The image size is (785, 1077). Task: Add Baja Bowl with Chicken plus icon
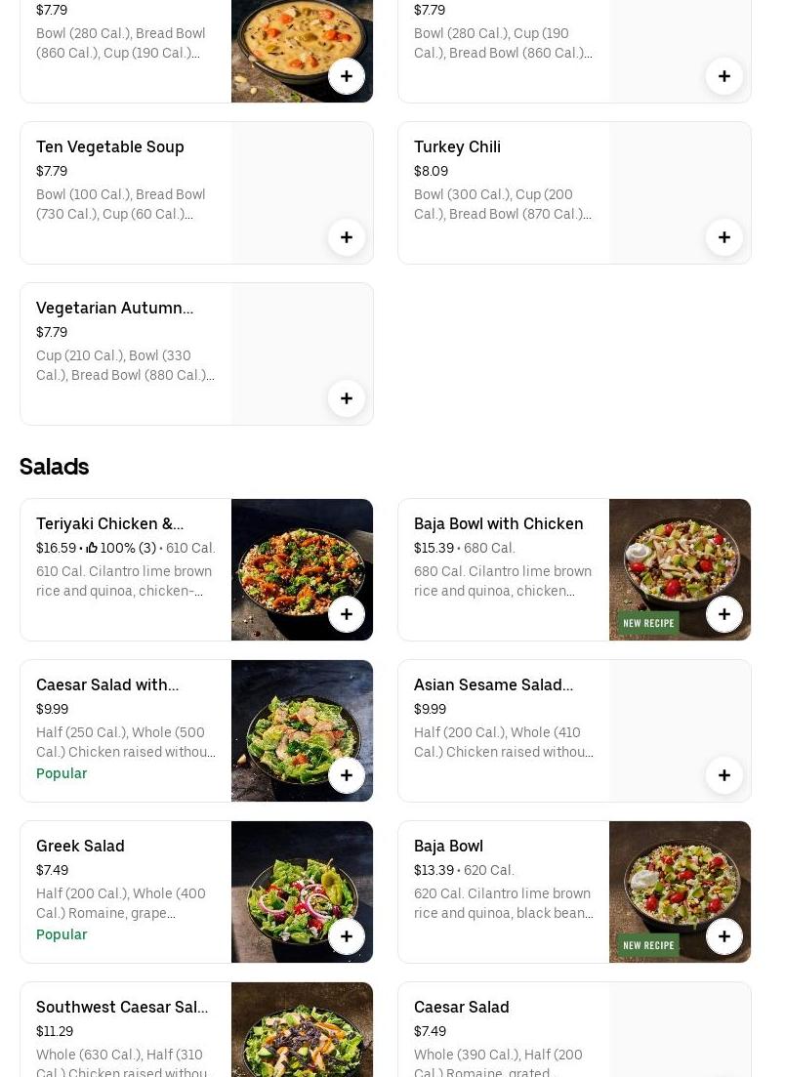(723, 614)
